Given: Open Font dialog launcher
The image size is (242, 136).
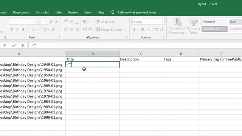Looking at the screenshot, I should 59,37.
